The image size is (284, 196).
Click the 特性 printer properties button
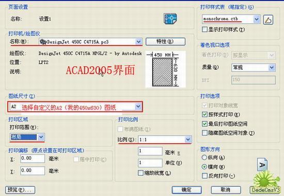click(165, 41)
